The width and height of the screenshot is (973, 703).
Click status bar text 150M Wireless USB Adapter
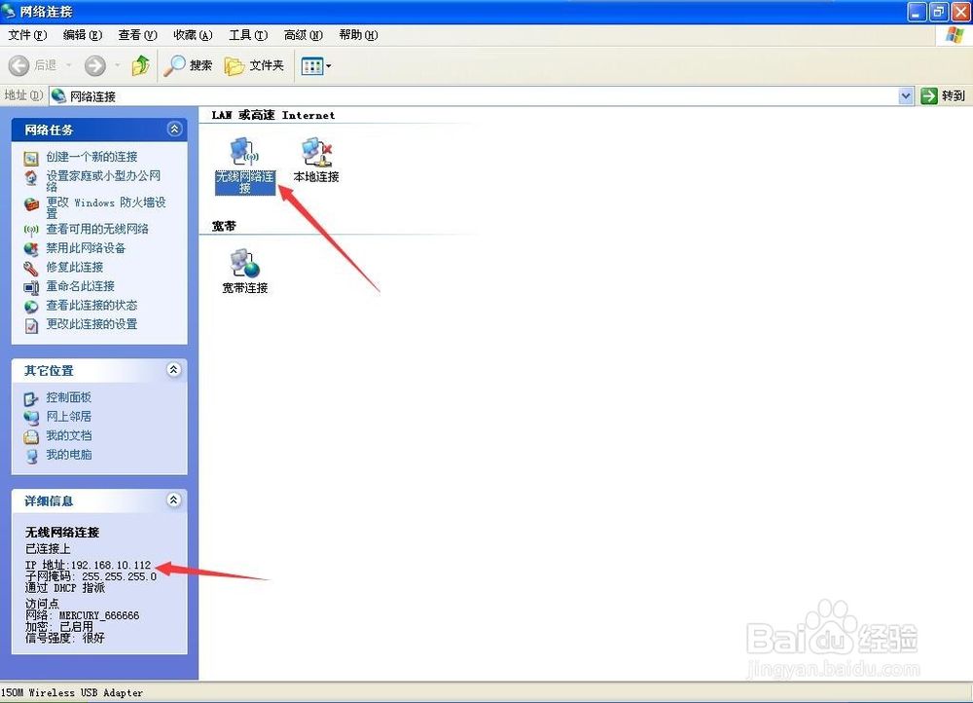[x=72, y=693]
